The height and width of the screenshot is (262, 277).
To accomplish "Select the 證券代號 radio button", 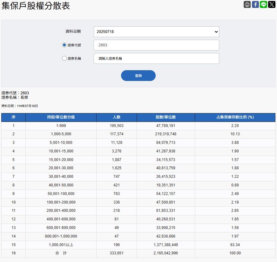I will (x=64, y=45).
